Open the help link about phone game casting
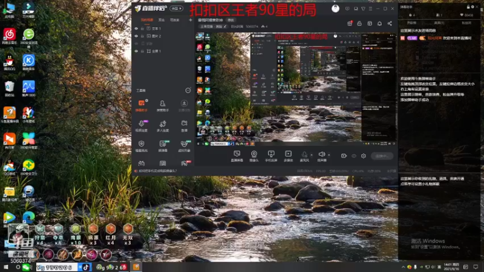484x272 pixels. (x=157, y=171)
